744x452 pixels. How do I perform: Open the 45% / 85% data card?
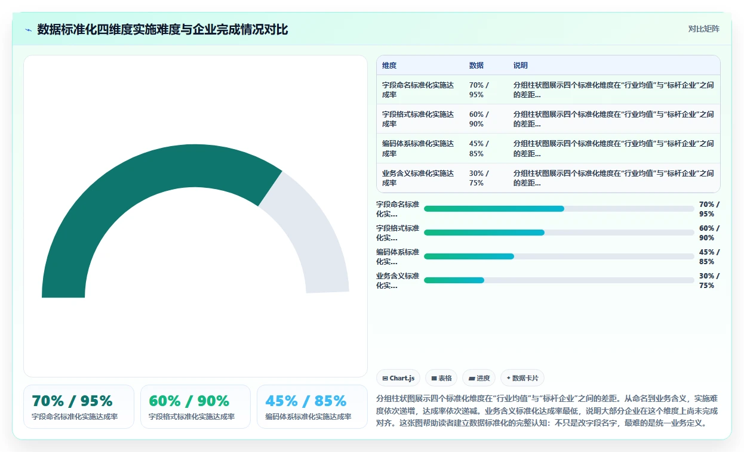click(x=312, y=407)
